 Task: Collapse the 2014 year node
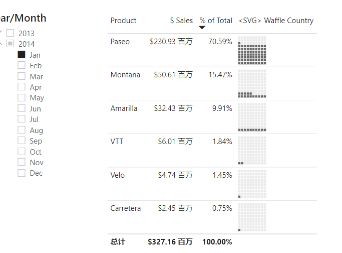2,44
